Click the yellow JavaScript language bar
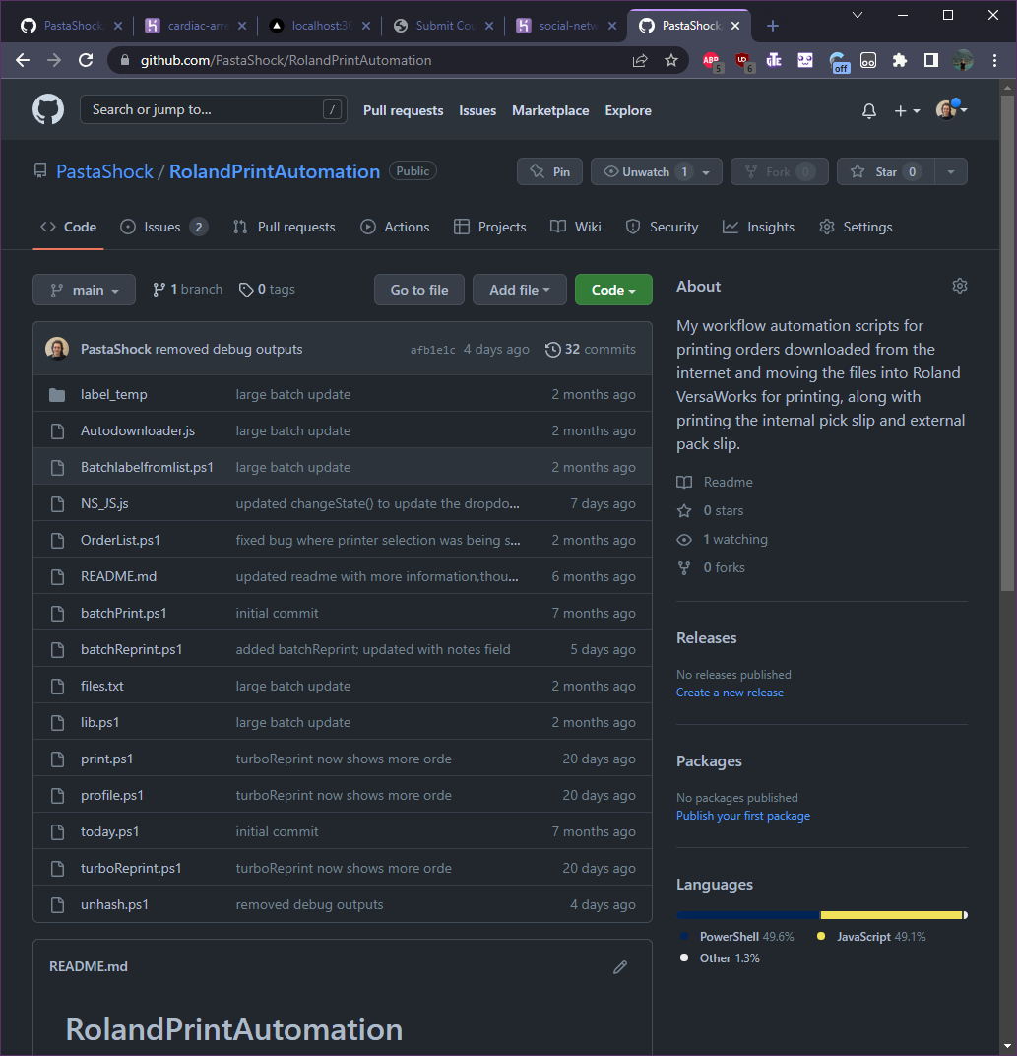Viewport: 1017px width, 1056px height. tap(890, 915)
